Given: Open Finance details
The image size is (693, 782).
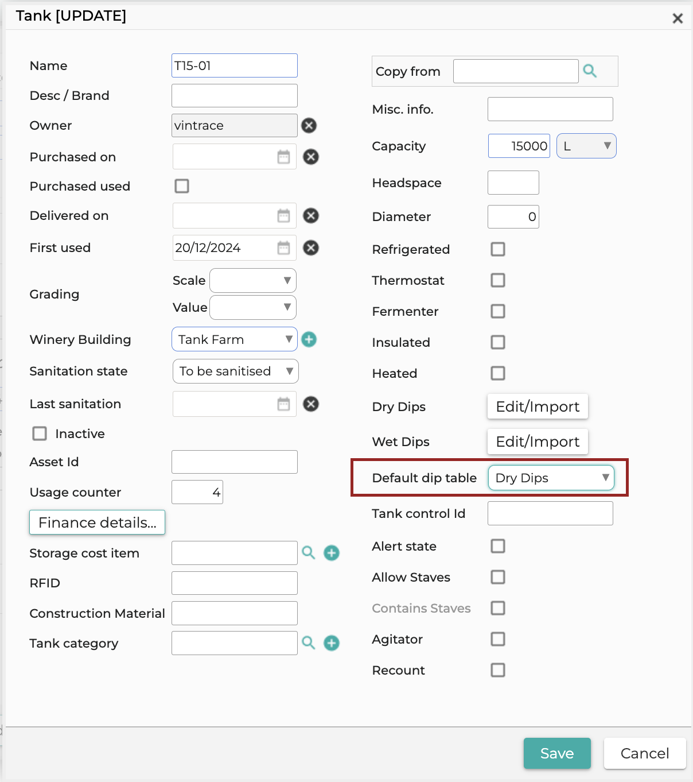Looking at the screenshot, I should click(97, 522).
